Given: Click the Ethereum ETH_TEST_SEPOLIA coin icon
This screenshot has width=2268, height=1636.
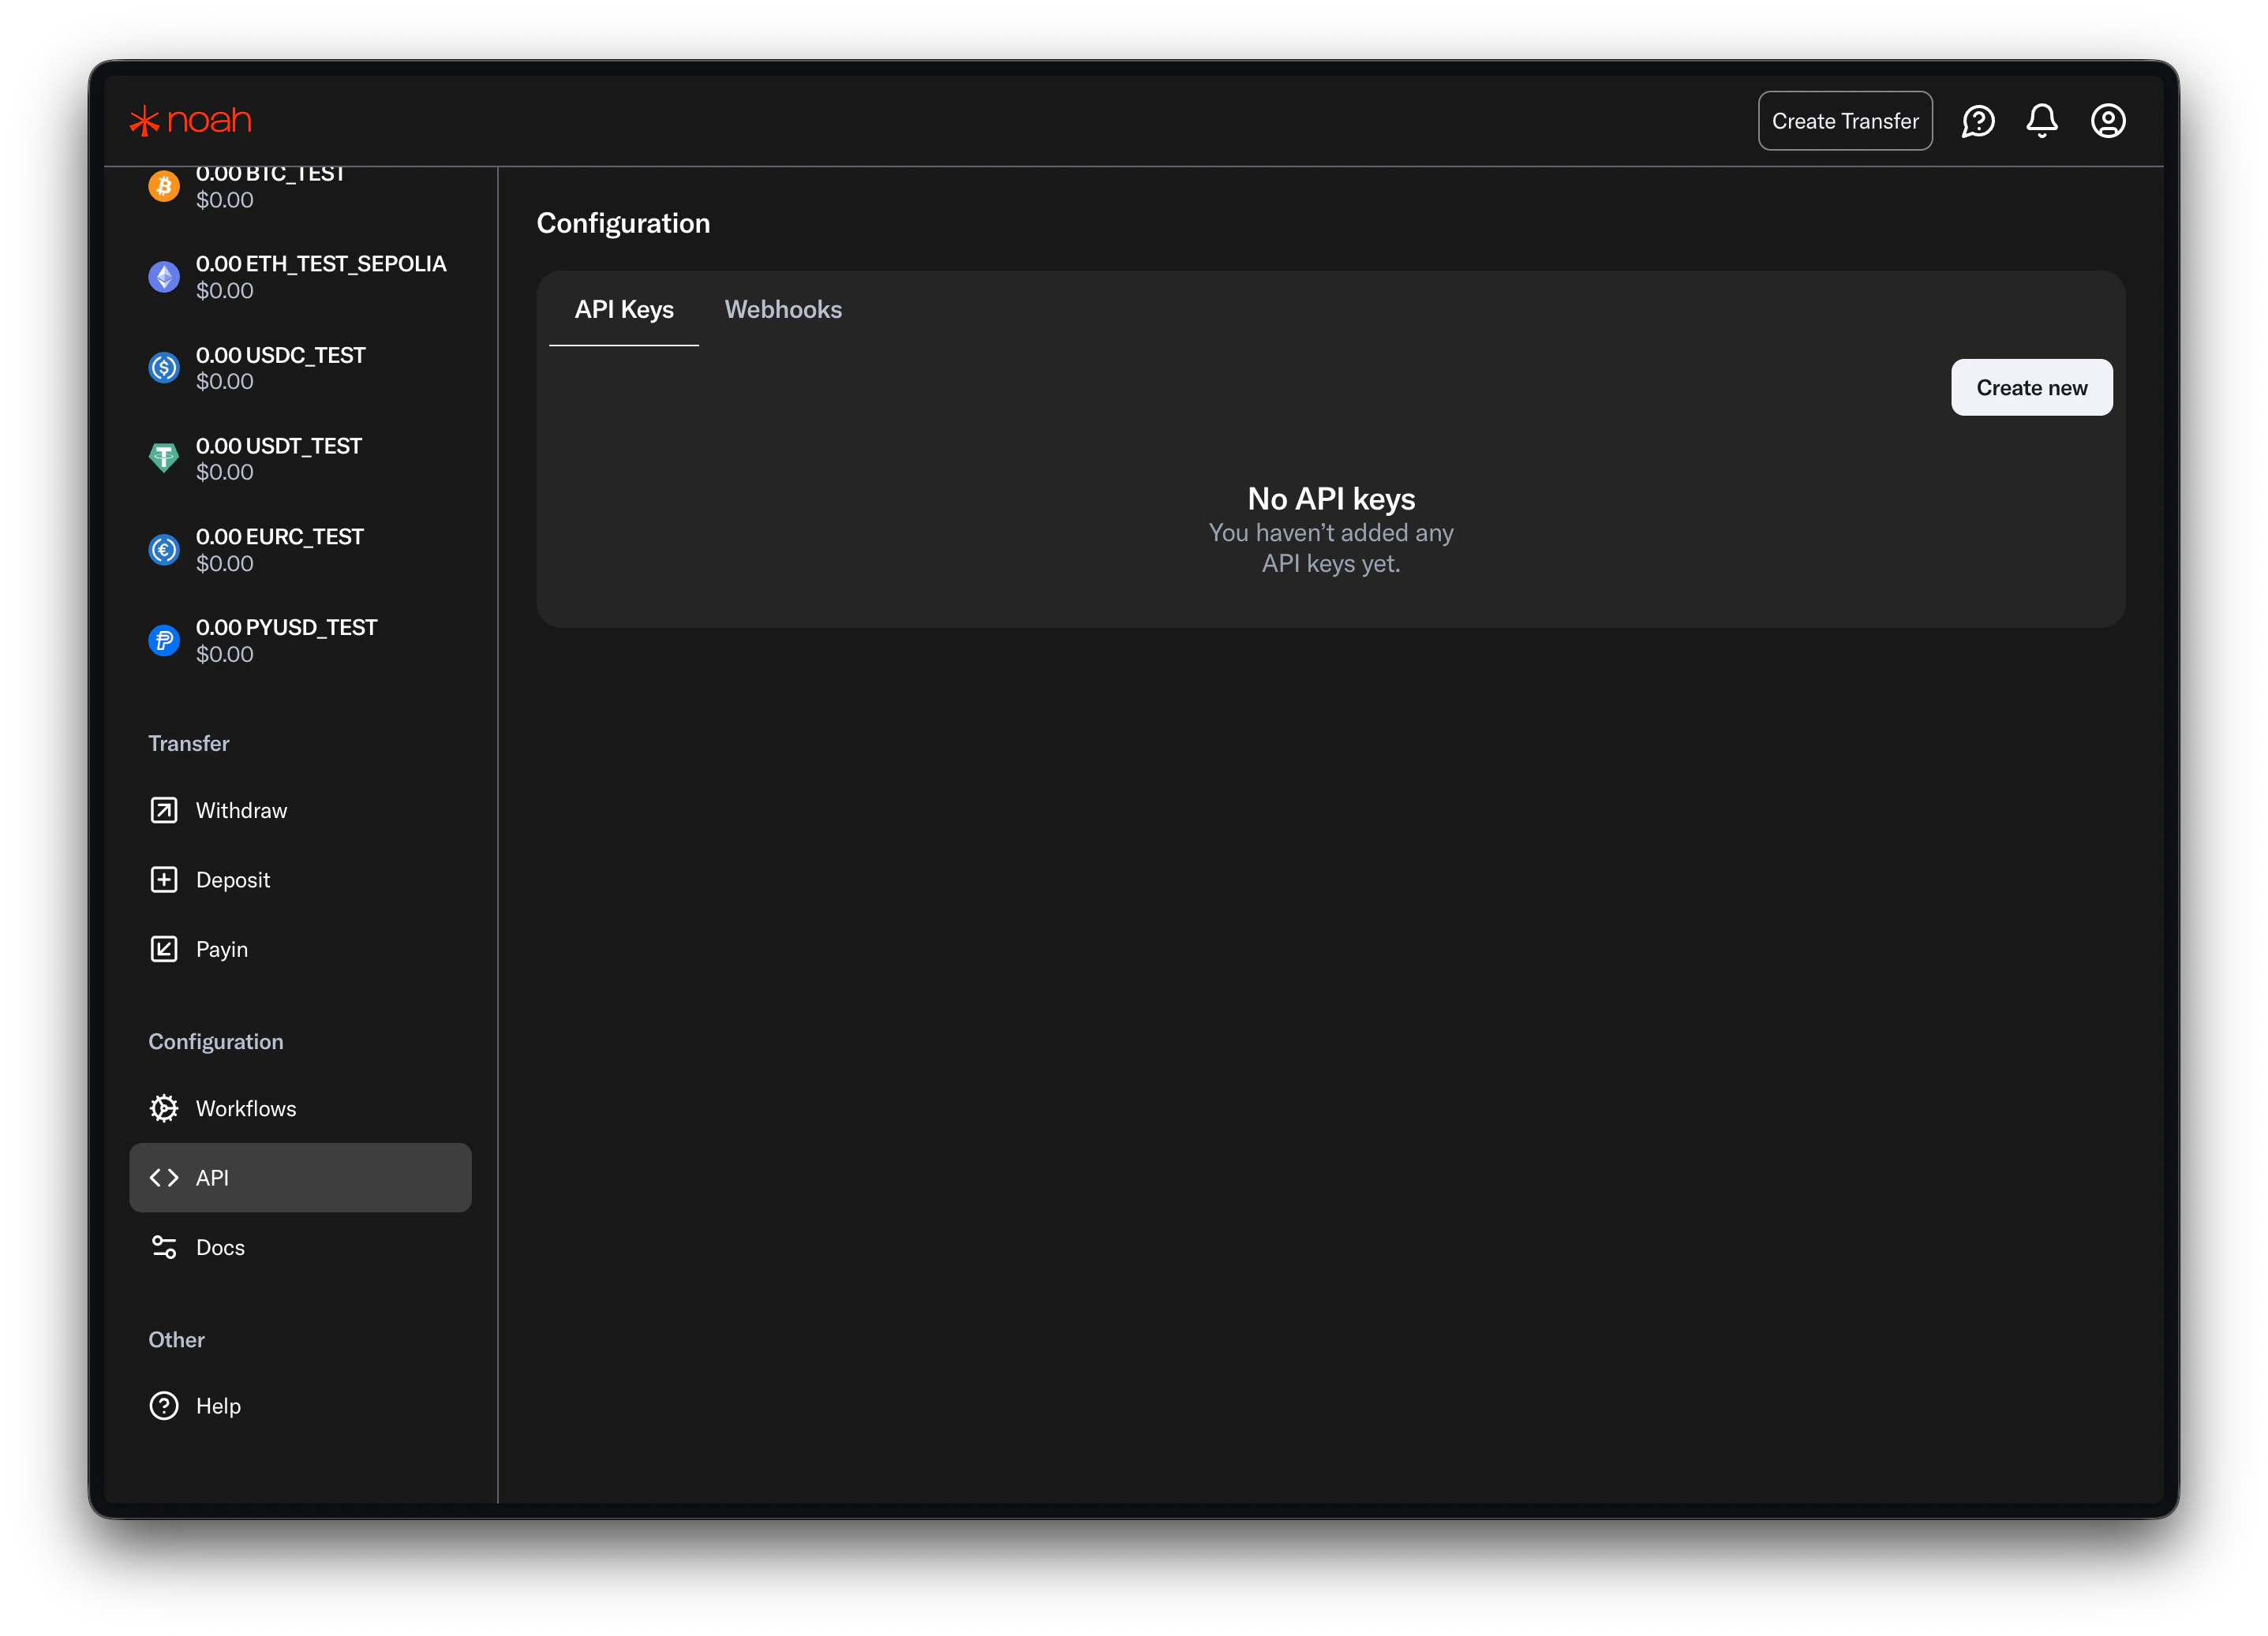Looking at the screenshot, I should [163, 277].
